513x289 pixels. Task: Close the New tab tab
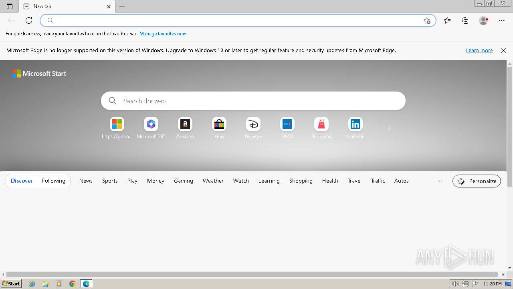109,6
